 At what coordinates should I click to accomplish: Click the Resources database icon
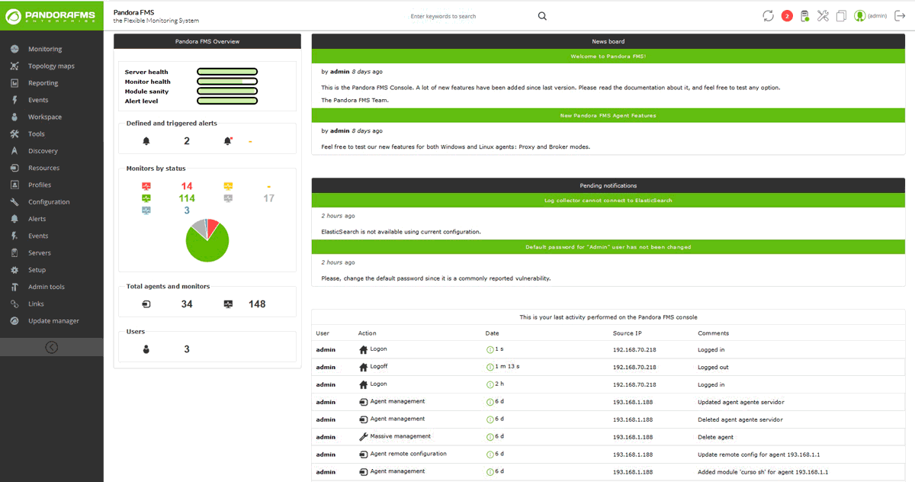pos(14,168)
